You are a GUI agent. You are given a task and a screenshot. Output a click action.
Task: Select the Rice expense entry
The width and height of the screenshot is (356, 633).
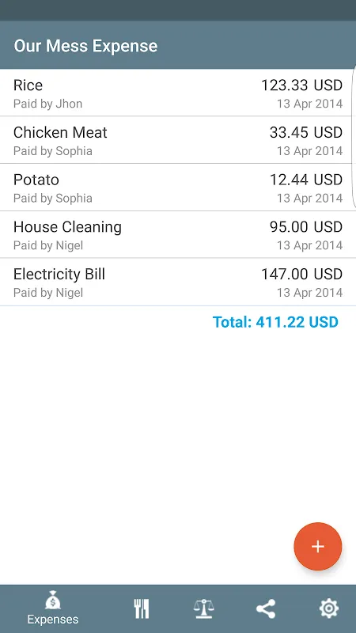177,93
